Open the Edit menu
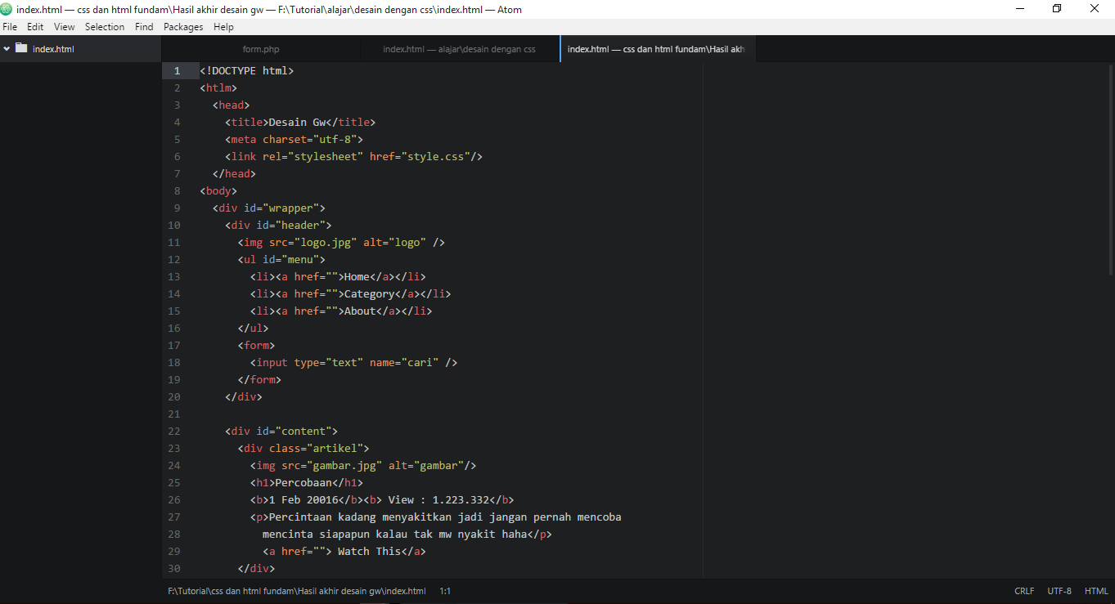 pyautogui.click(x=35, y=26)
